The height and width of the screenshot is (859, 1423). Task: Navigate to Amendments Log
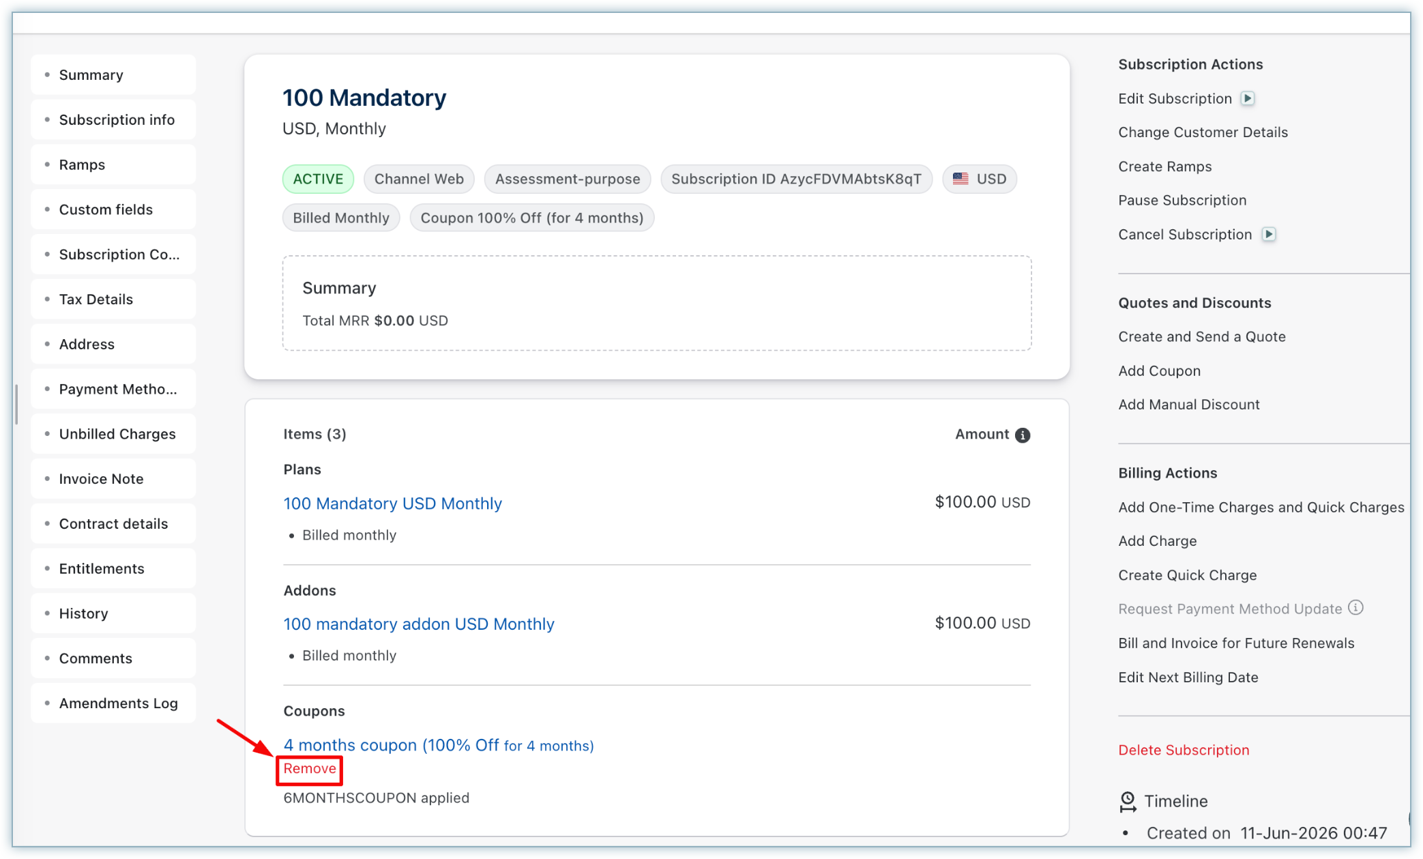pyautogui.click(x=113, y=703)
